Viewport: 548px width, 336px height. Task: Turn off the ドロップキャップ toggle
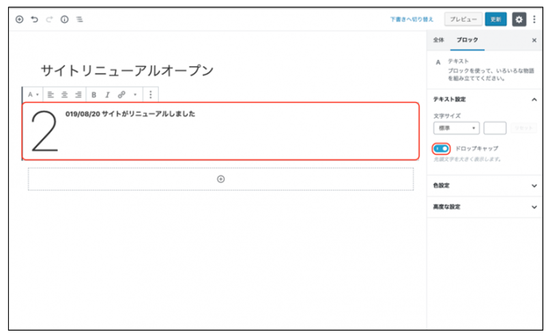pos(441,148)
